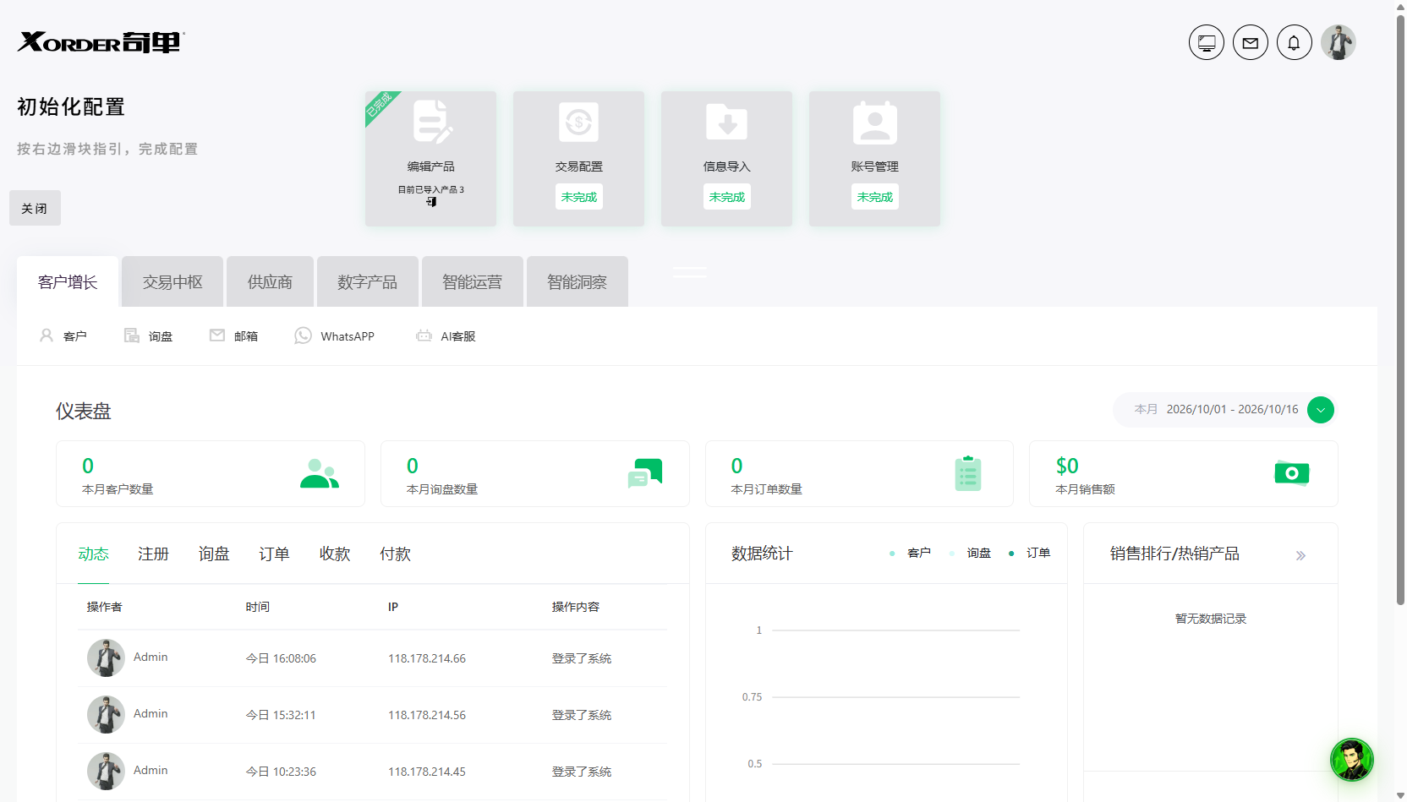The image size is (1407, 802).
Task: Open the 编辑产品 setup card icon
Action: click(432, 123)
